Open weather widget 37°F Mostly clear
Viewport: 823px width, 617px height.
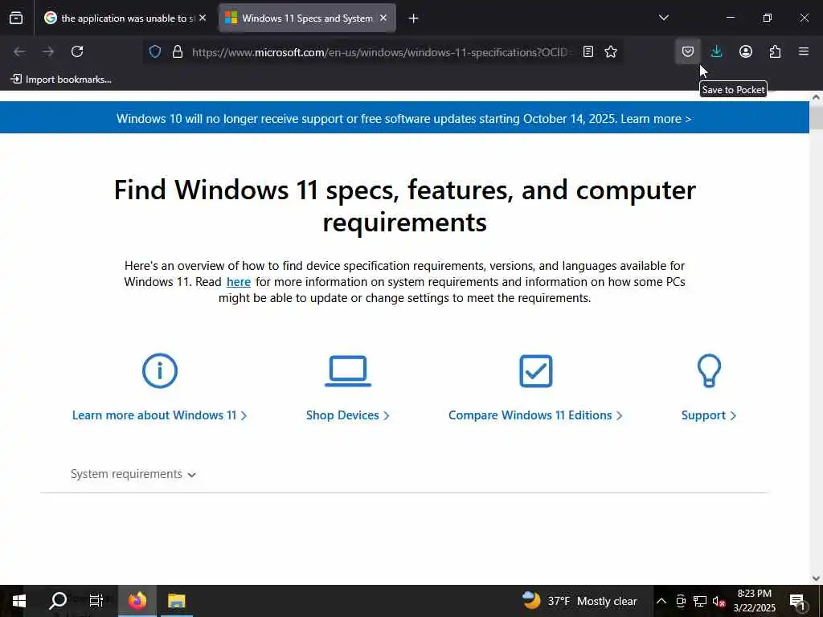coord(579,601)
